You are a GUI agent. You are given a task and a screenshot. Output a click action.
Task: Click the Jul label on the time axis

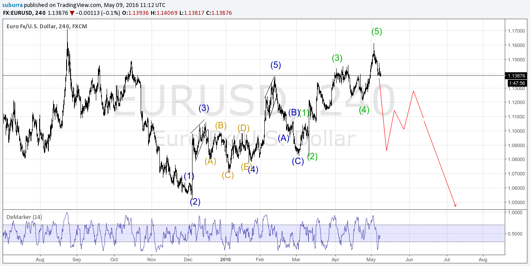pos(446,259)
